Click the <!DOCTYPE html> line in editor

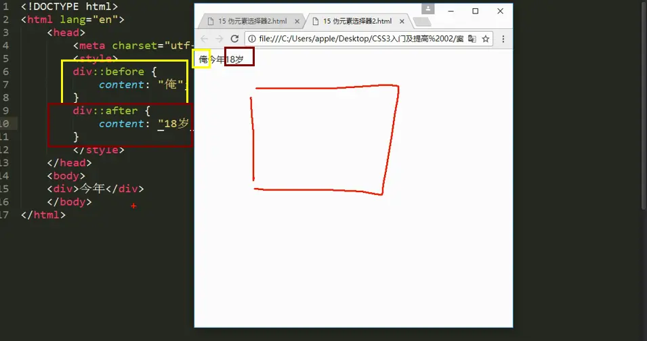(69, 7)
